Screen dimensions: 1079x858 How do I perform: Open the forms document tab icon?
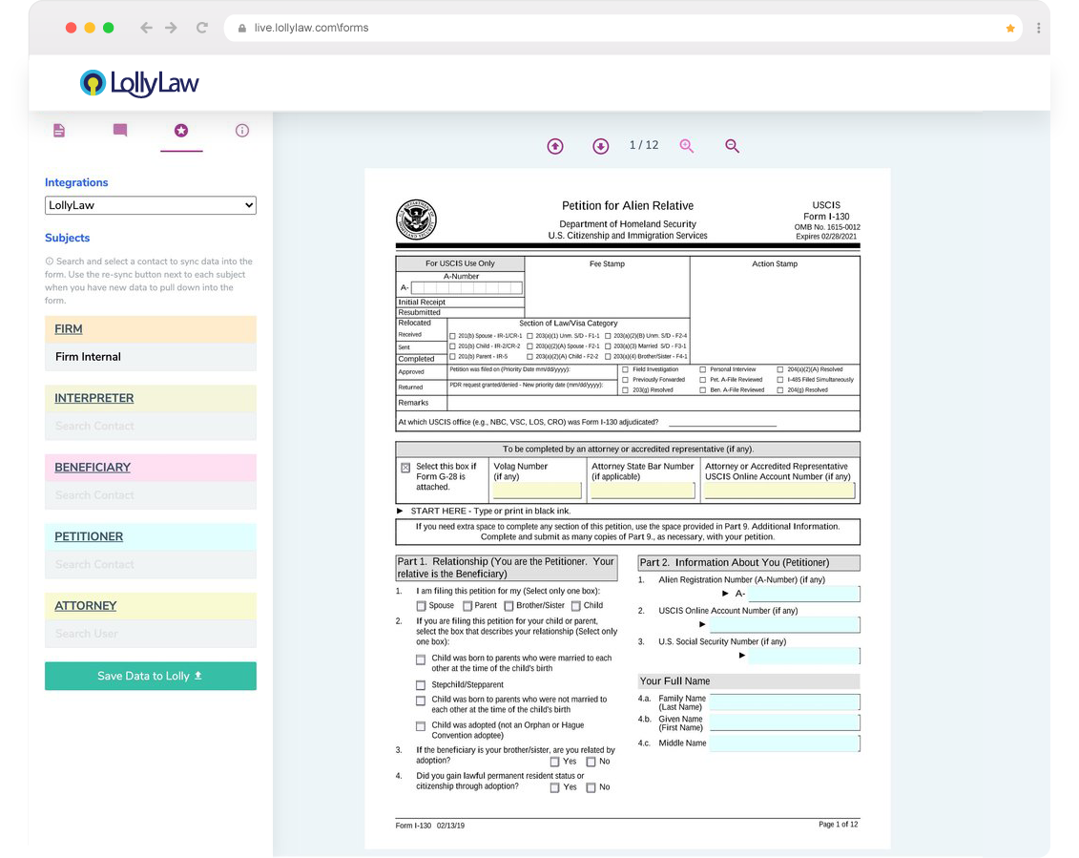coord(59,130)
